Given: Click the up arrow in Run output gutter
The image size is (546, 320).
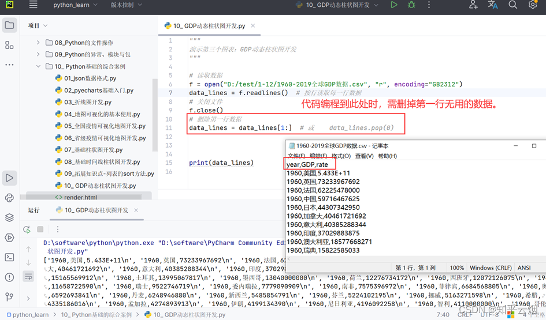Looking at the screenshot, I should pos(28,249).
